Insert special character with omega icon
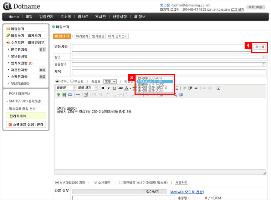This screenshot has height=200, width=271. 70,95
